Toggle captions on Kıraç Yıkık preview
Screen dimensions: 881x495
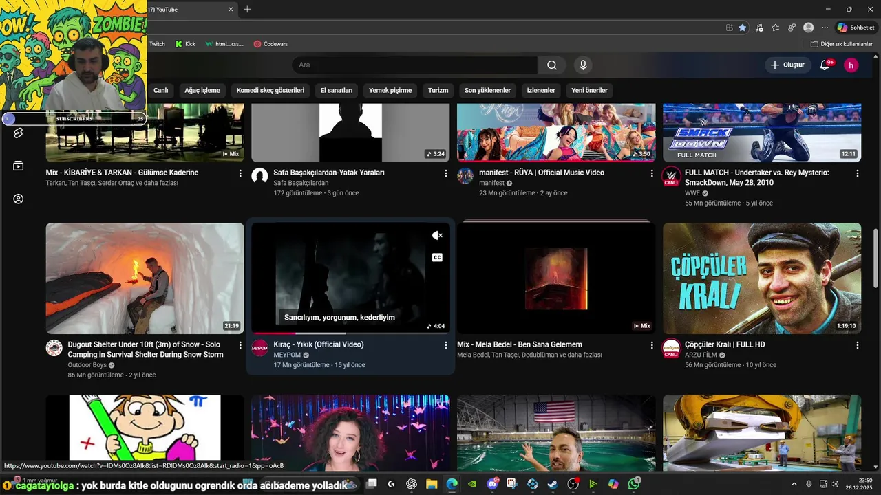437,257
